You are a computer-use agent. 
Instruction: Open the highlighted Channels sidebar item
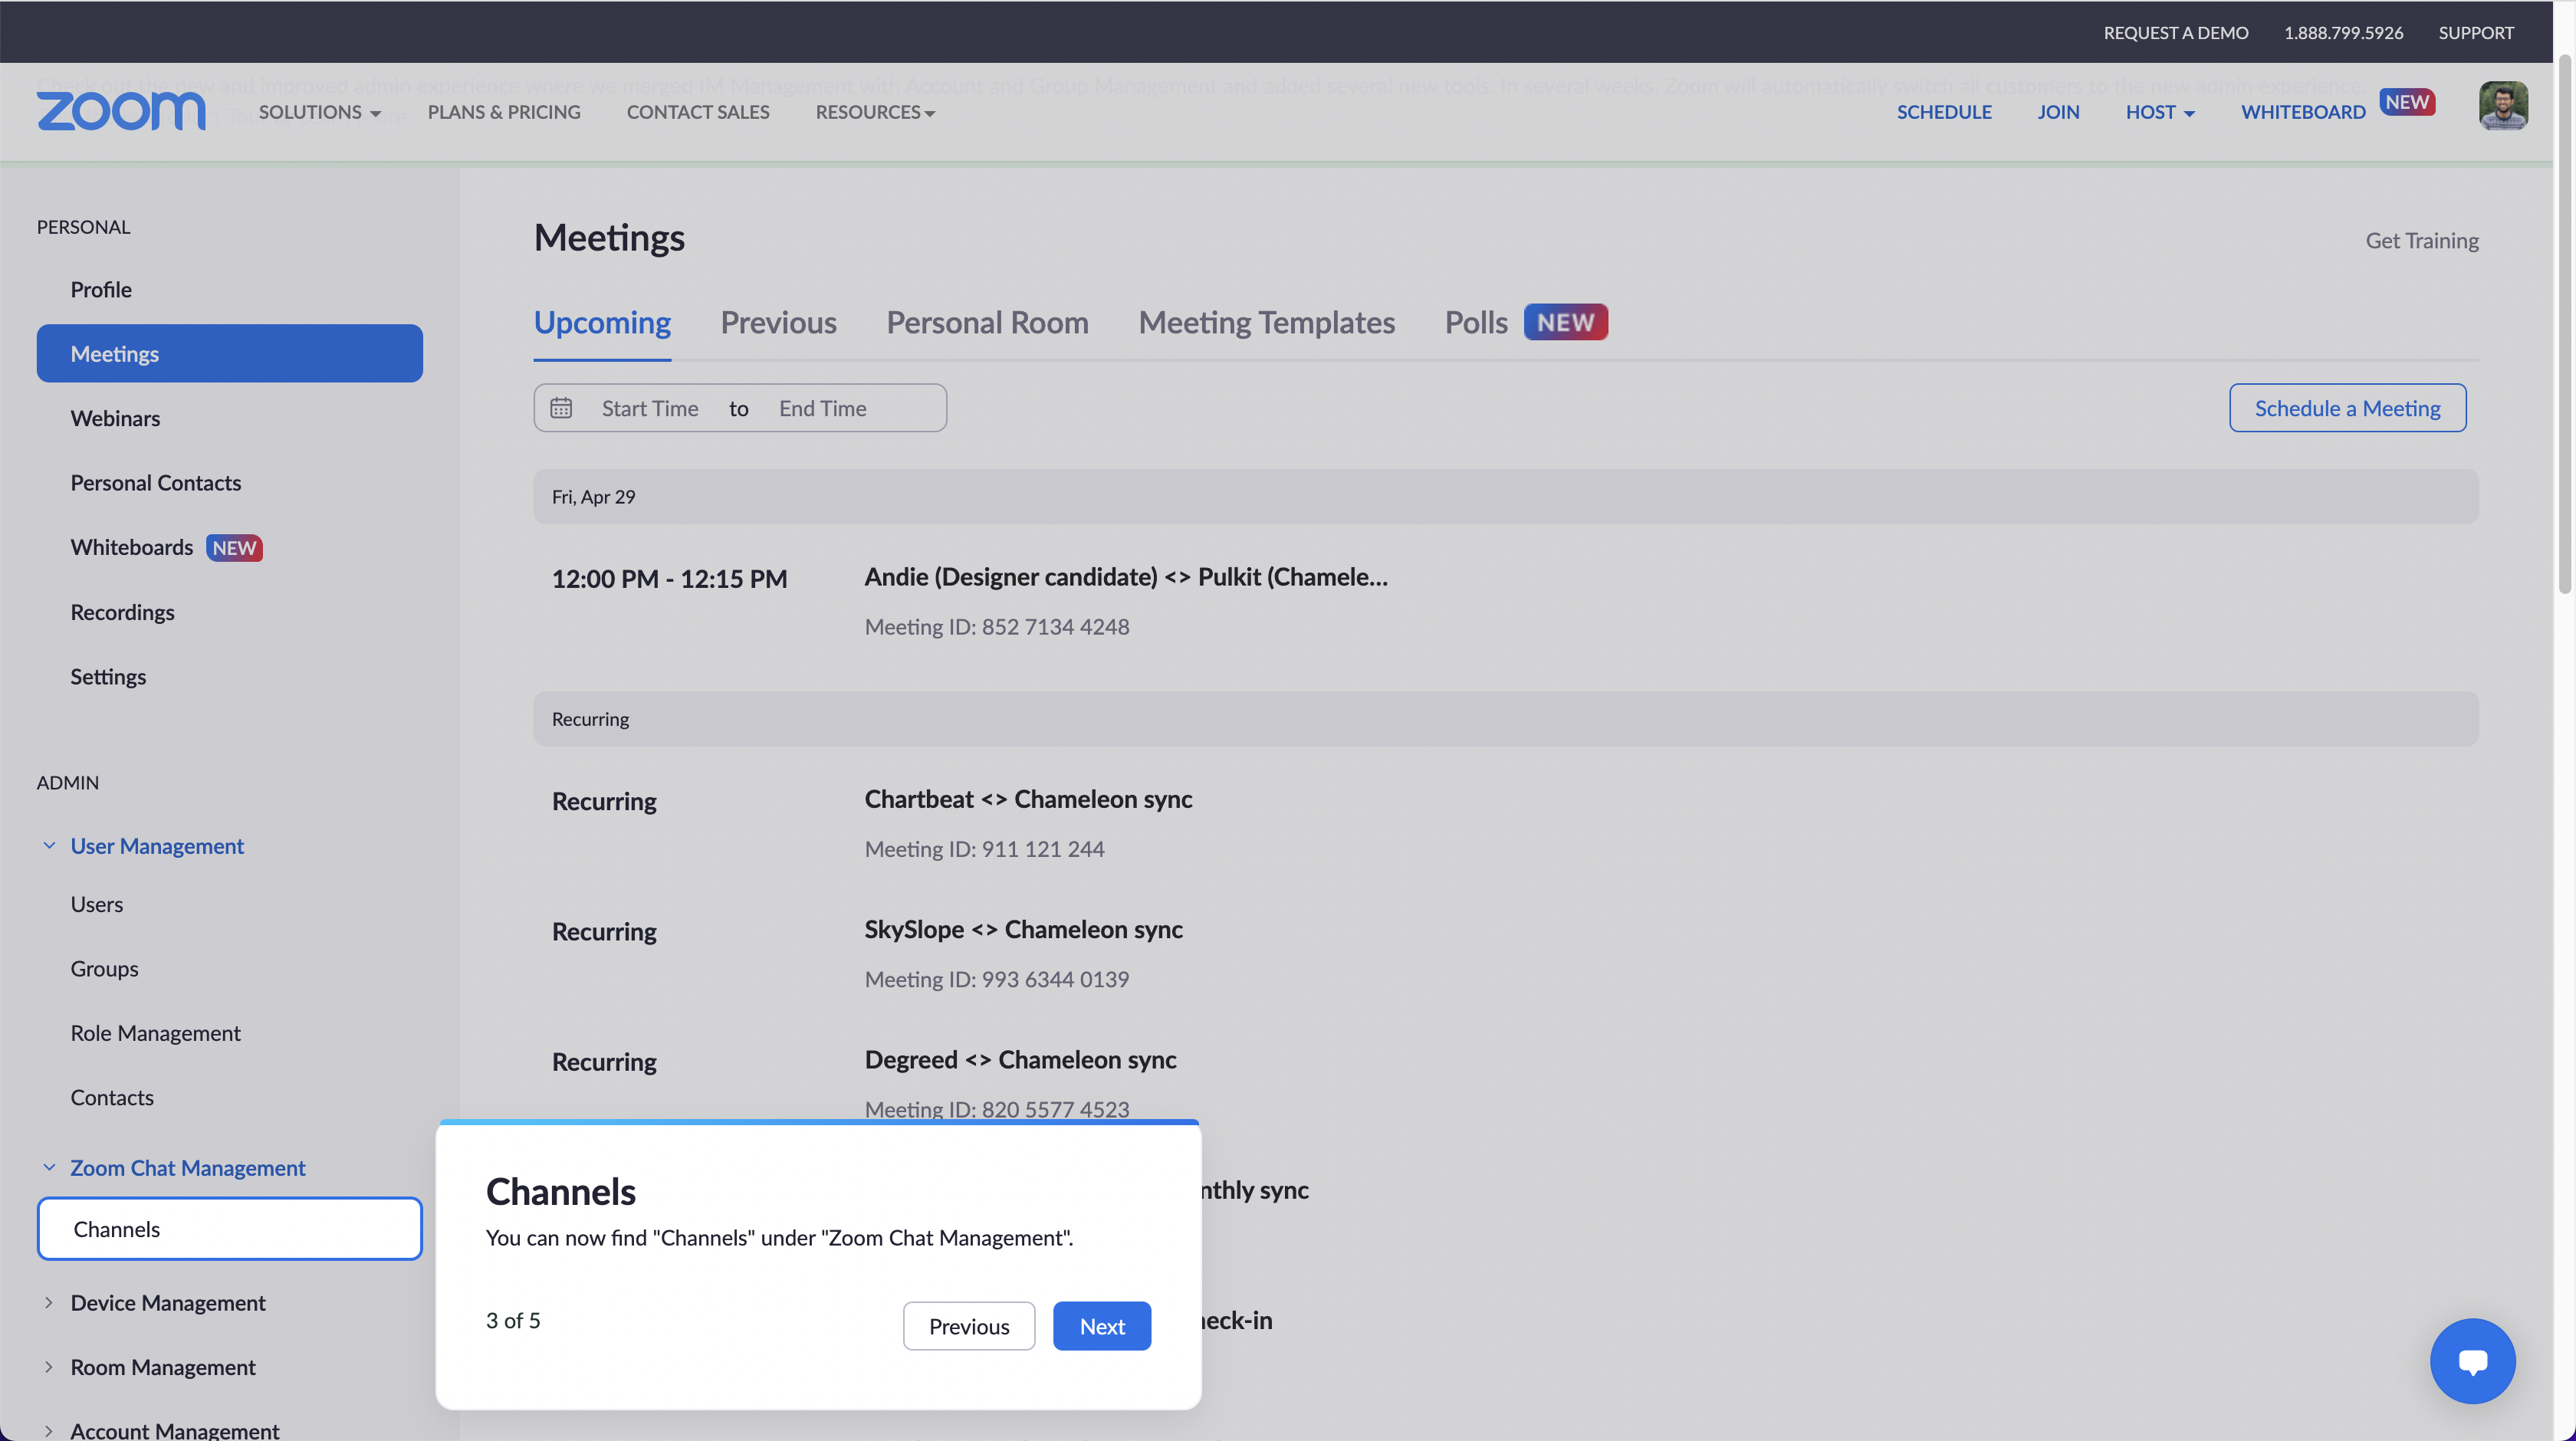click(x=230, y=1229)
